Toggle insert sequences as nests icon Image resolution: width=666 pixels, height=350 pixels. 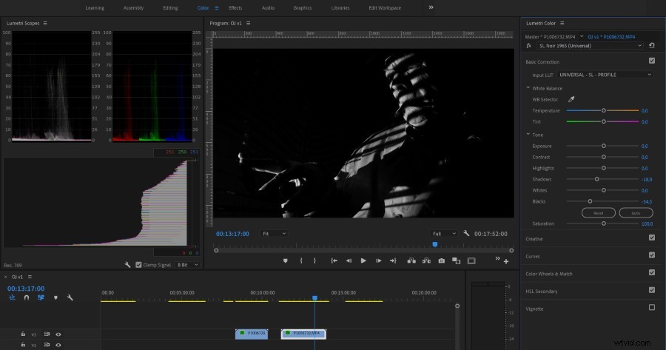pos(12,297)
